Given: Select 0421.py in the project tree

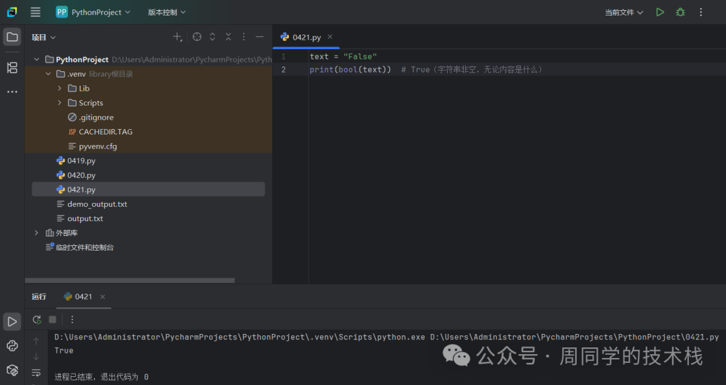Looking at the screenshot, I should (x=148, y=189).
